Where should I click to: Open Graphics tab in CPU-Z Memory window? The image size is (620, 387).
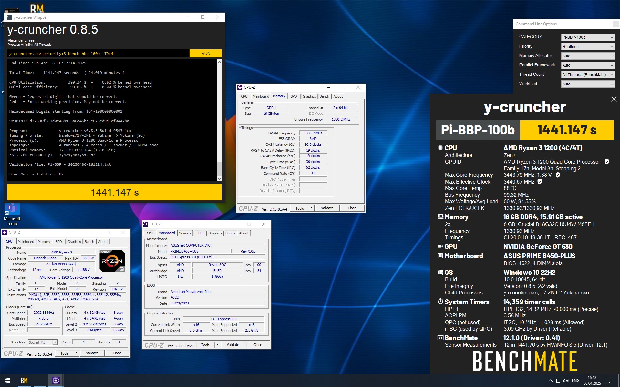pyautogui.click(x=309, y=96)
